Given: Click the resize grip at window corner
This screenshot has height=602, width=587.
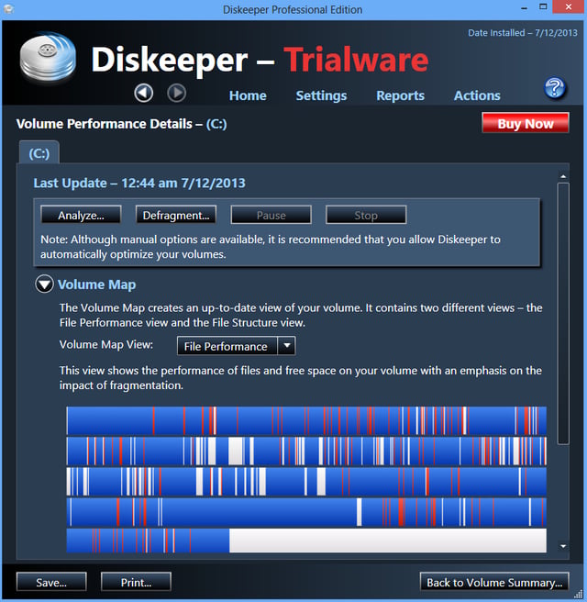Looking at the screenshot, I should [578, 594].
